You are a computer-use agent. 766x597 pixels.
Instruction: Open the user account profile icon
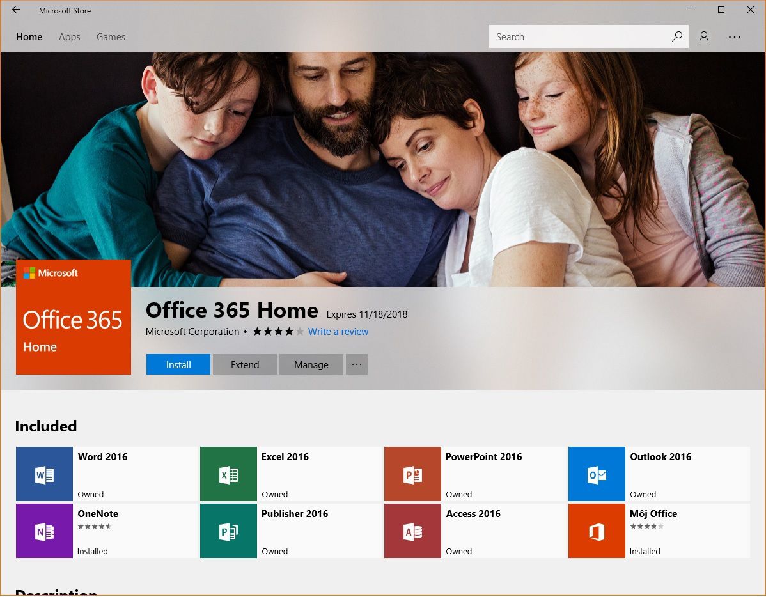click(x=704, y=36)
